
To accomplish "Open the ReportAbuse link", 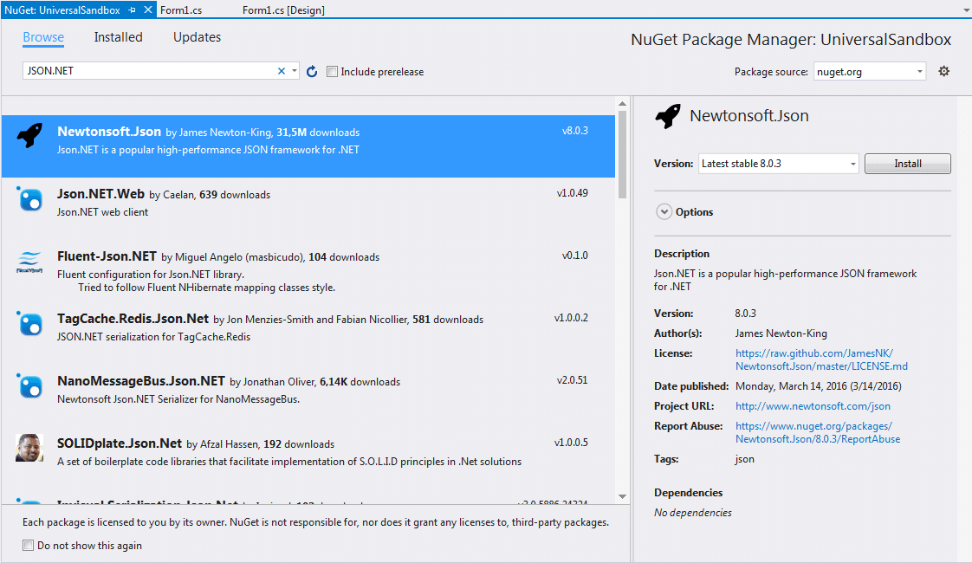I will pos(818,433).
